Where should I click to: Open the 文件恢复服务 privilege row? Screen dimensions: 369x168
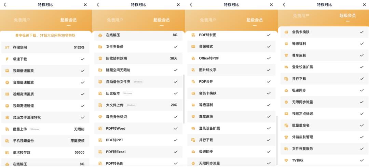point(322,148)
